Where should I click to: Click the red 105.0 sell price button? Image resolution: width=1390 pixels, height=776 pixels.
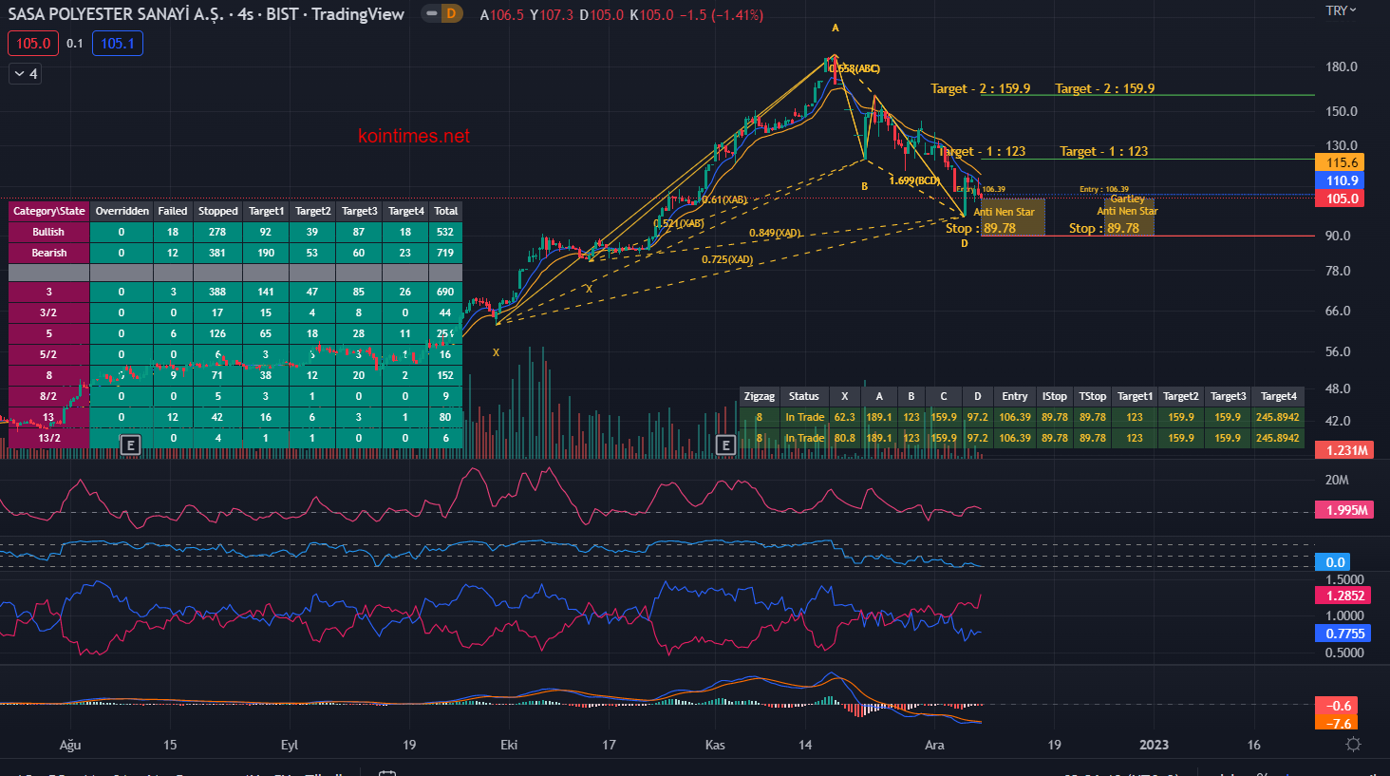[33, 43]
